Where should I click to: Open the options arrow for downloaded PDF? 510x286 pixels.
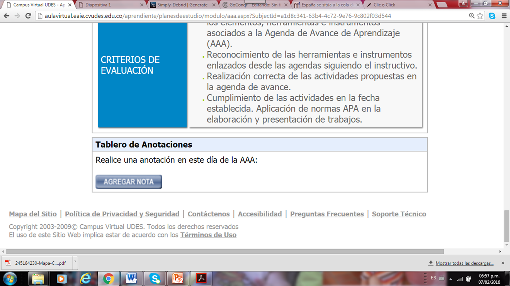[75, 263]
